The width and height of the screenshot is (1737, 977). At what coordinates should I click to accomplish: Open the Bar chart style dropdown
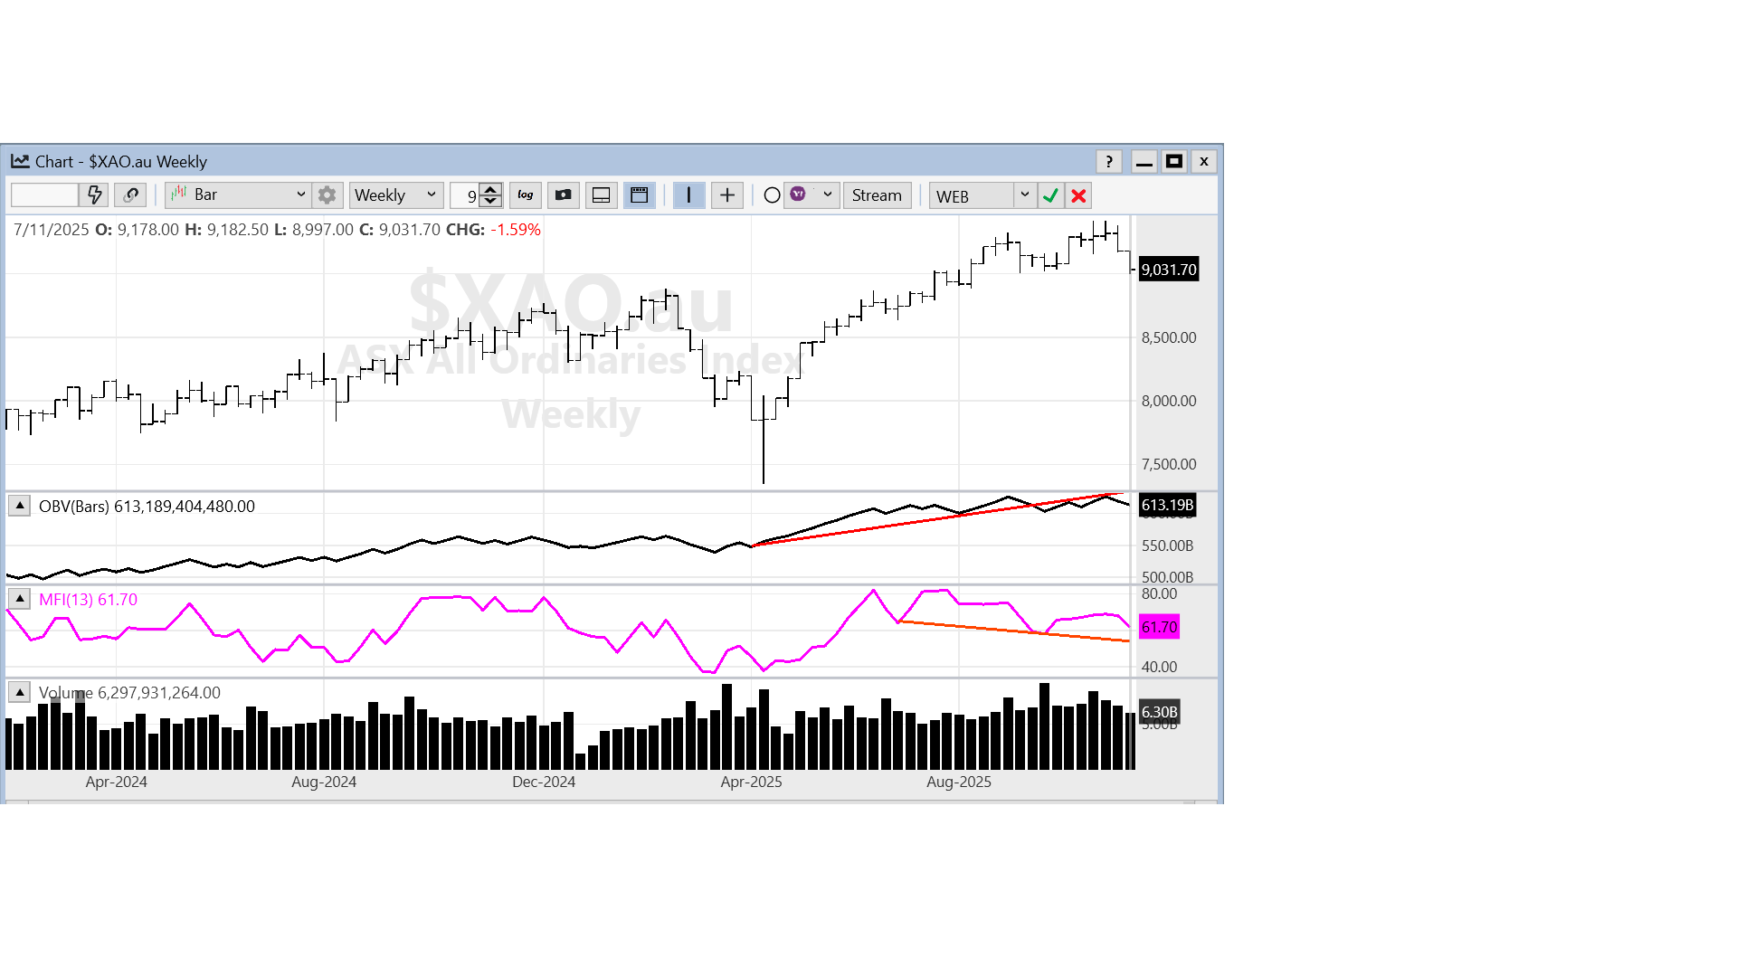[239, 195]
